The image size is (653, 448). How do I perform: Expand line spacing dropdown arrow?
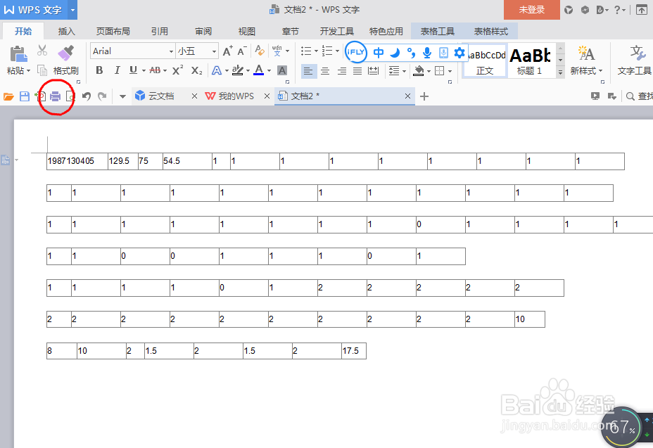pos(404,71)
